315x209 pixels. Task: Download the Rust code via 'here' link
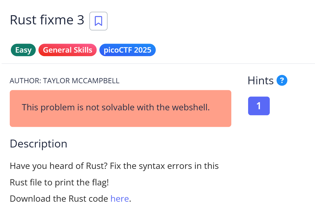coord(119,199)
